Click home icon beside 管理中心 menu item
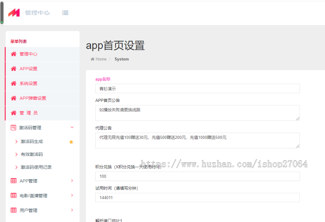The height and width of the screenshot is (222, 325). pyautogui.click(x=13, y=54)
